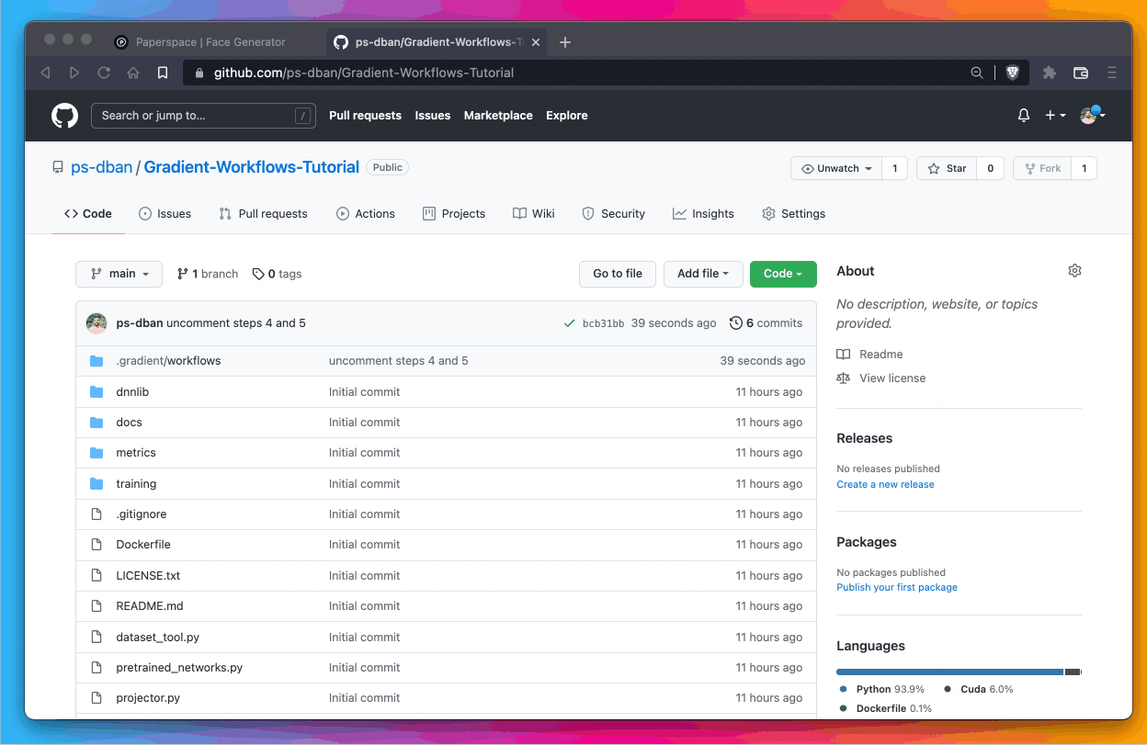Open dataset_tool.py file
This screenshot has width=1147, height=745.
158,638
